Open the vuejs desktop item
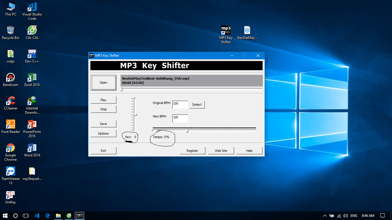 (x=11, y=56)
